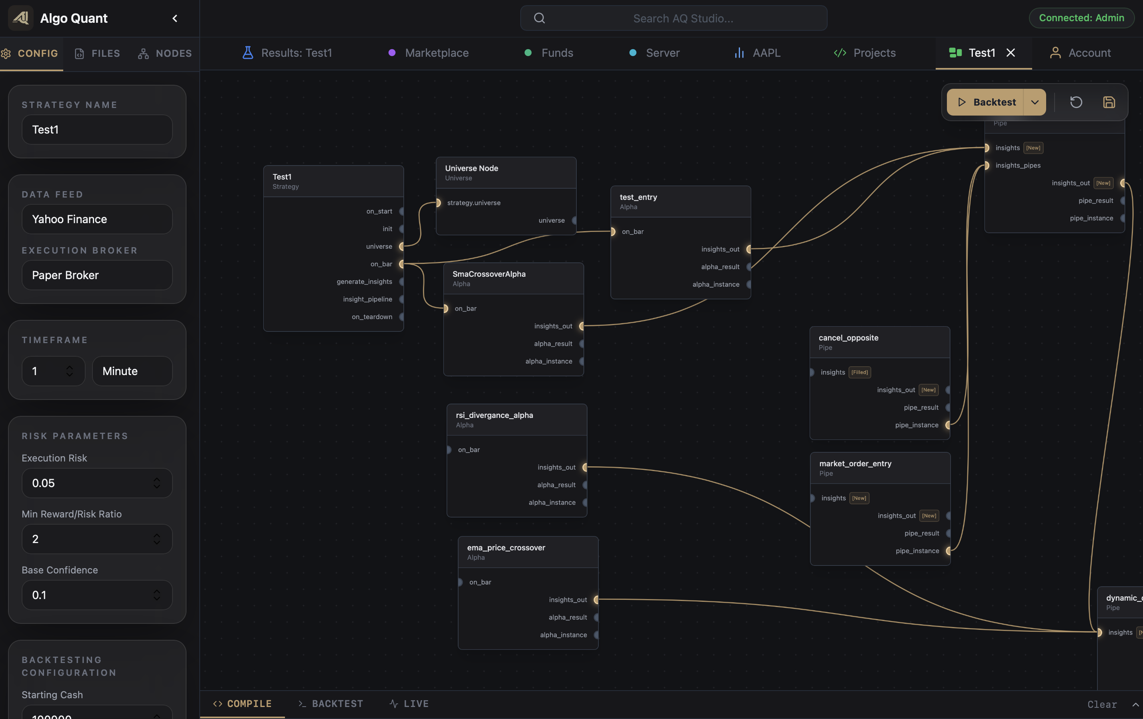Adjust the Min Reward/Risk Ratio stepper
1143x719 pixels.
coord(156,539)
